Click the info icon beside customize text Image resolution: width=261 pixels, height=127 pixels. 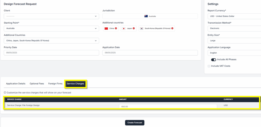tap(5, 93)
